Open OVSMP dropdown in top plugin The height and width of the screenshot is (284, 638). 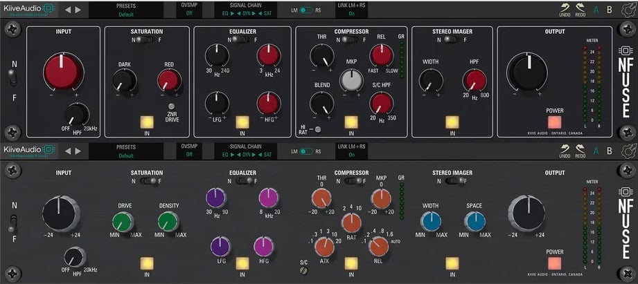coord(189,10)
